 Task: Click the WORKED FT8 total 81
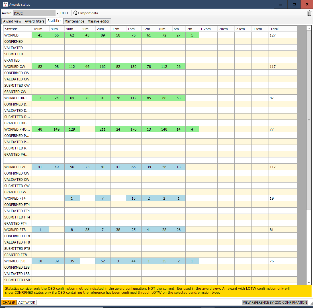click(x=283, y=230)
